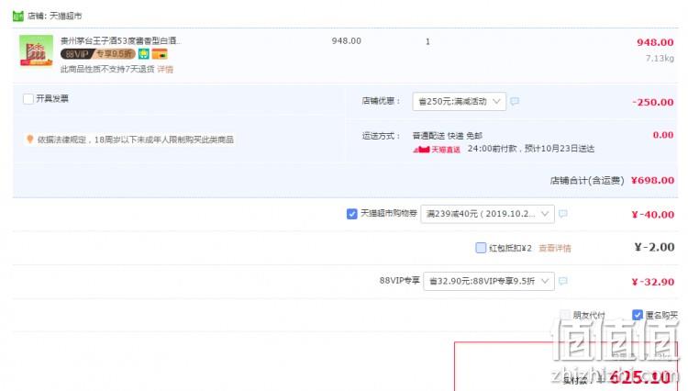Enable the 朋友代付 checkbox

(565, 315)
